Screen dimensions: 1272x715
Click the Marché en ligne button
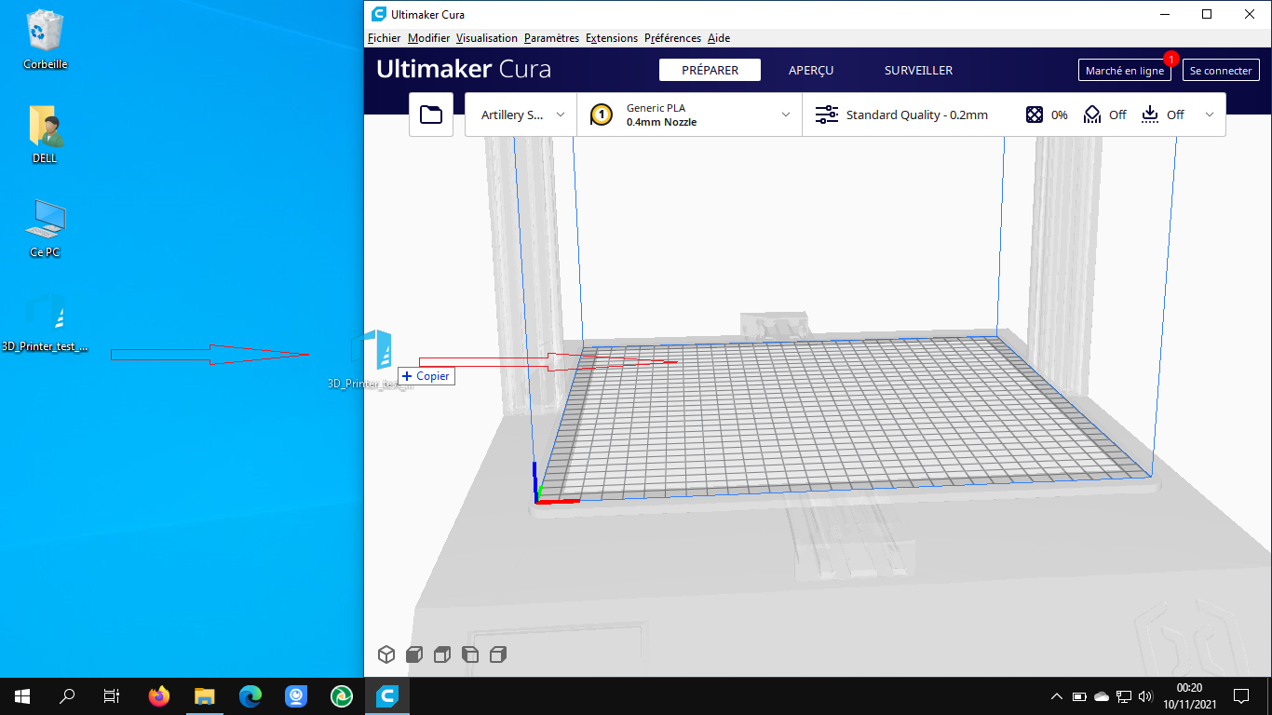click(1125, 70)
